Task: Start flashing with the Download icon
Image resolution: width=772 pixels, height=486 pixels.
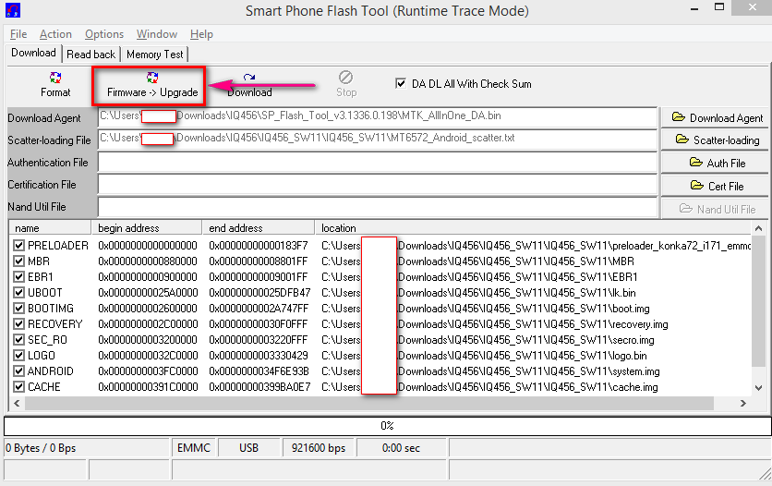Action: [x=249, y=85]
